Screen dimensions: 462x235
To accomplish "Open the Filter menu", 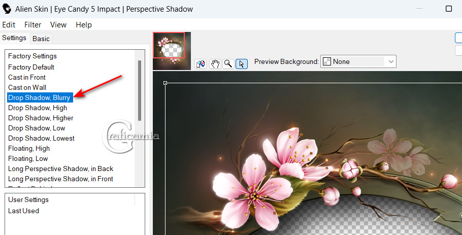I will tap(32, 25).
